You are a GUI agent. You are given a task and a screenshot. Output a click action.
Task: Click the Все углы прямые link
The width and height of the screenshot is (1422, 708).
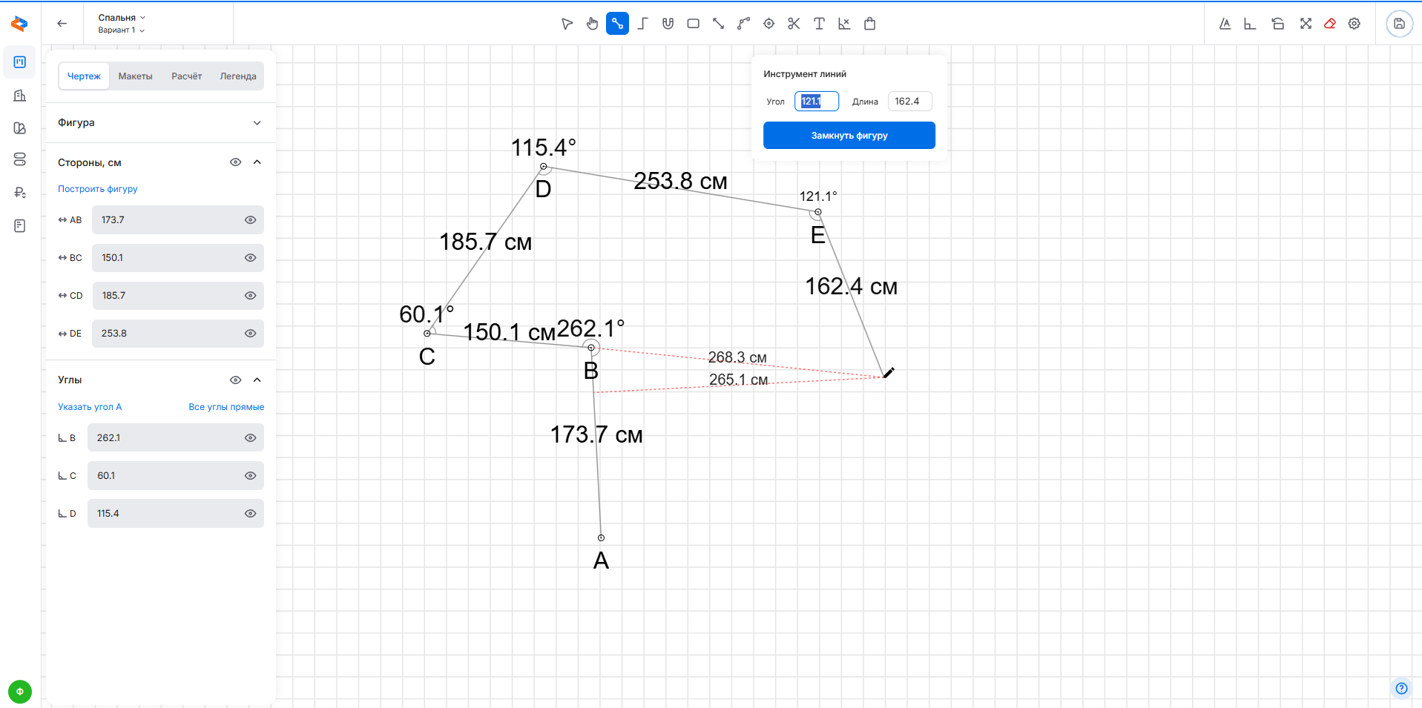click(226, 407)
